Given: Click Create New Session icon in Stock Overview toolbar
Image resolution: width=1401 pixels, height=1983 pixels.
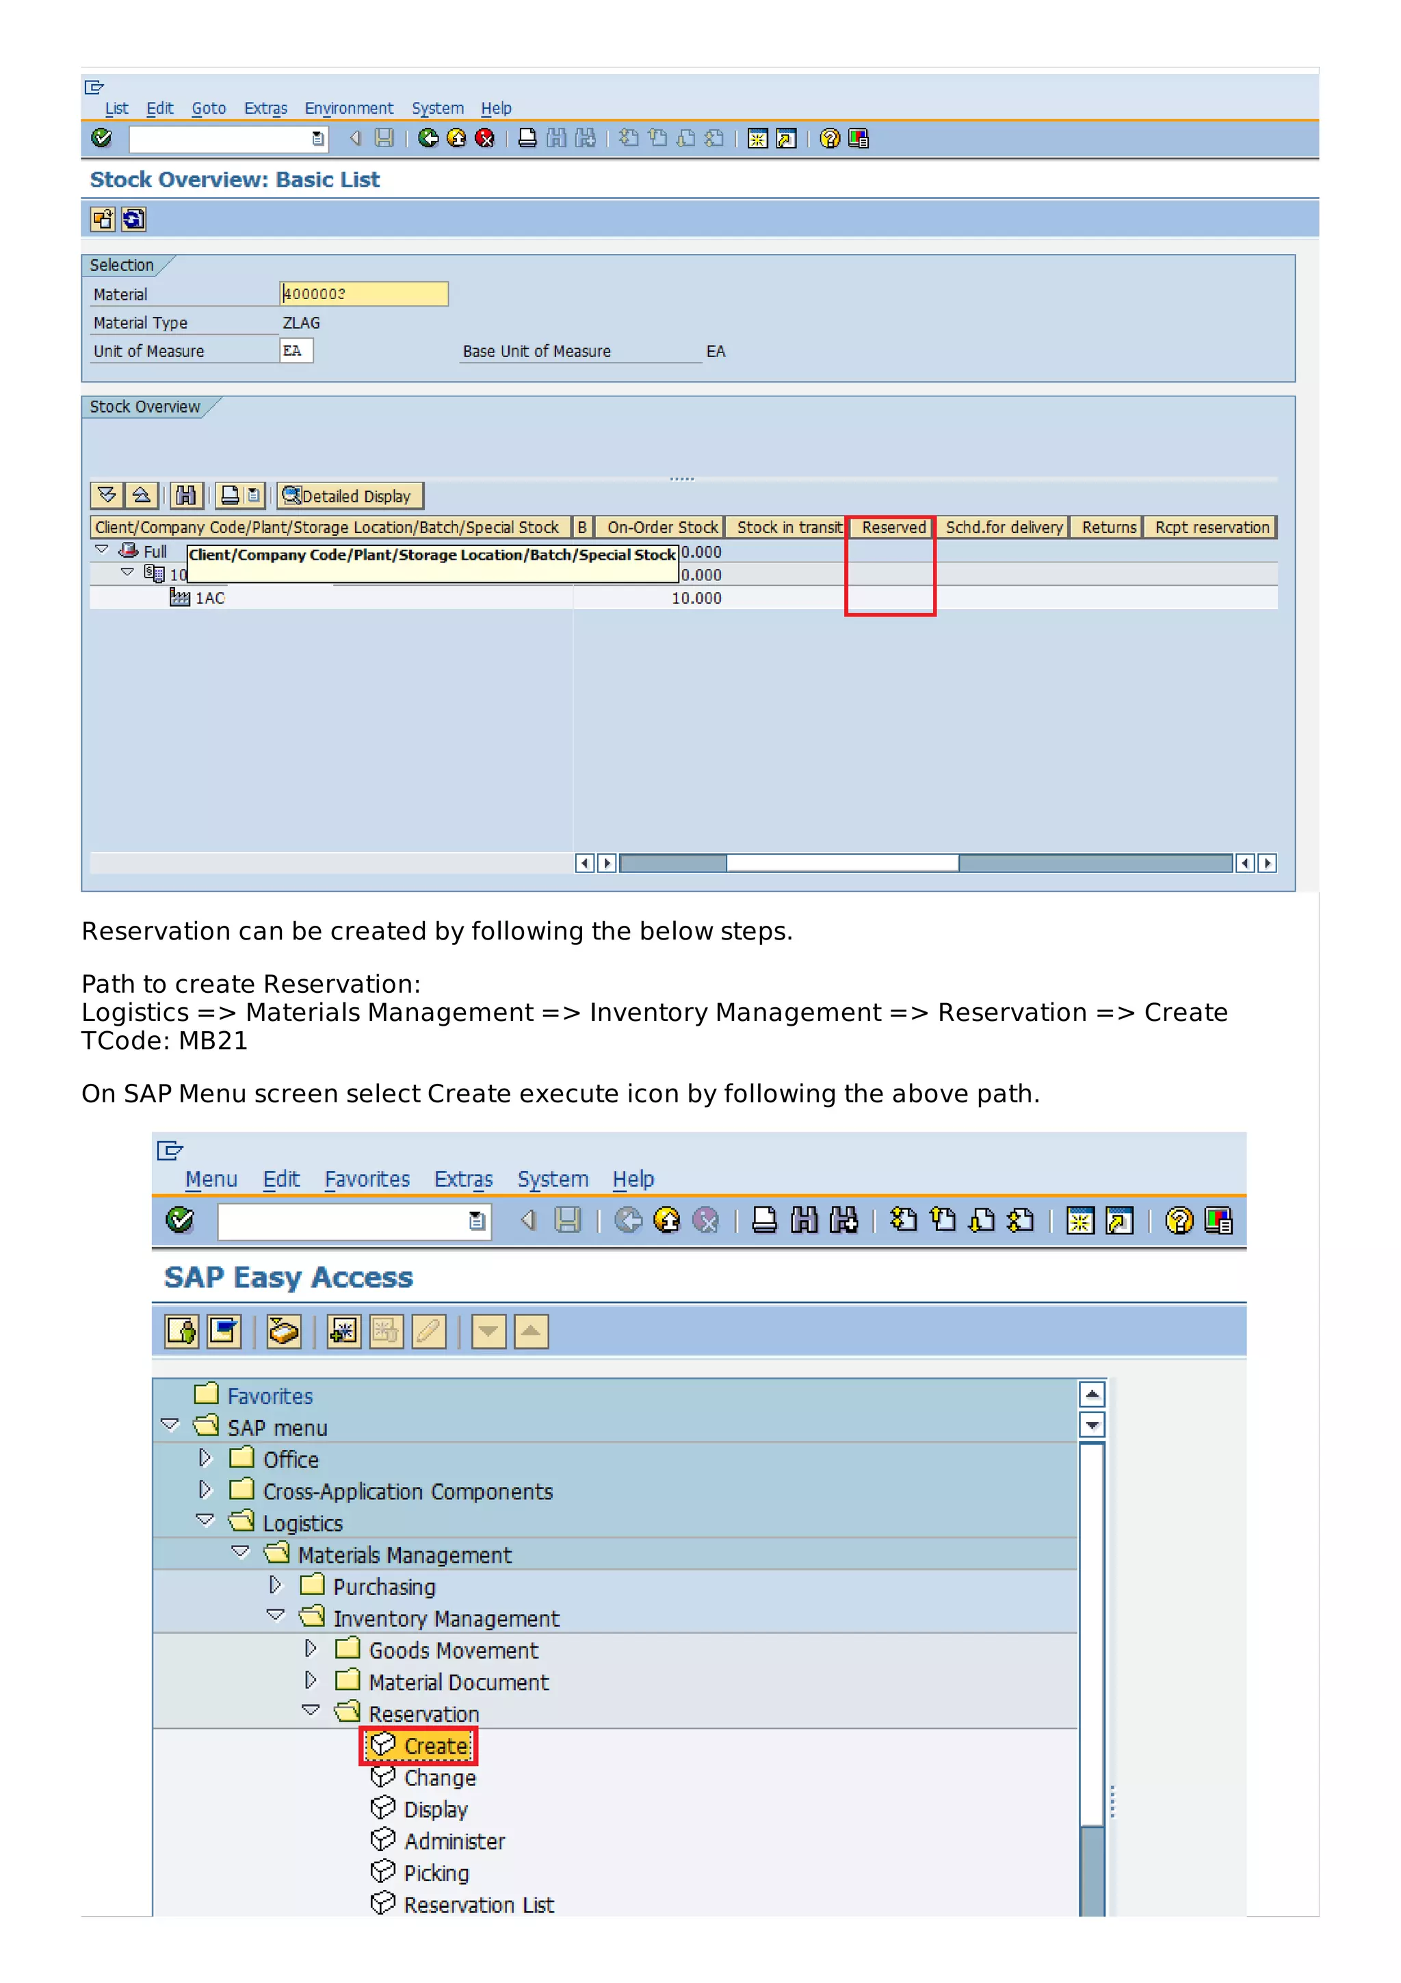Looking at the screenshot, I should 758,138.
